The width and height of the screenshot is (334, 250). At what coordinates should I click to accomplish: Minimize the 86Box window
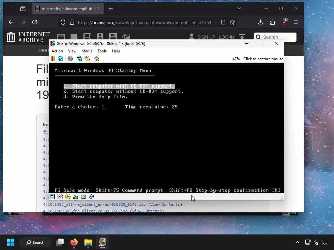tap(247, 43)
